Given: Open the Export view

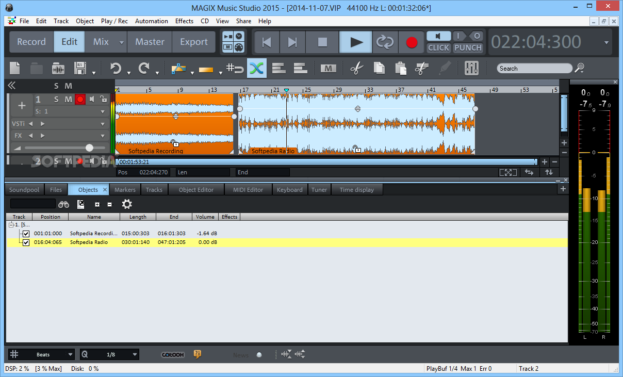Looking at the screenshot, I should [194, 42].
